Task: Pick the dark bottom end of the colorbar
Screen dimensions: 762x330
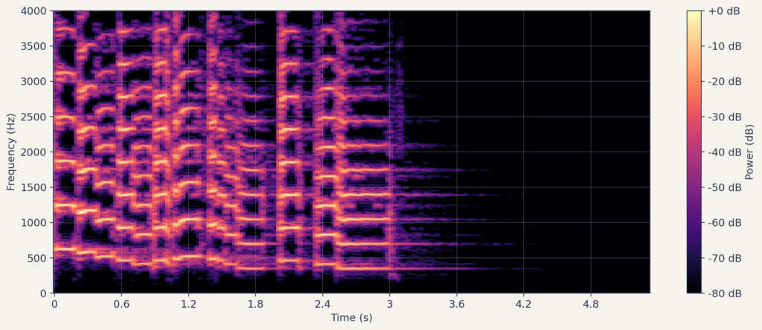Action: tap(694, 290)
